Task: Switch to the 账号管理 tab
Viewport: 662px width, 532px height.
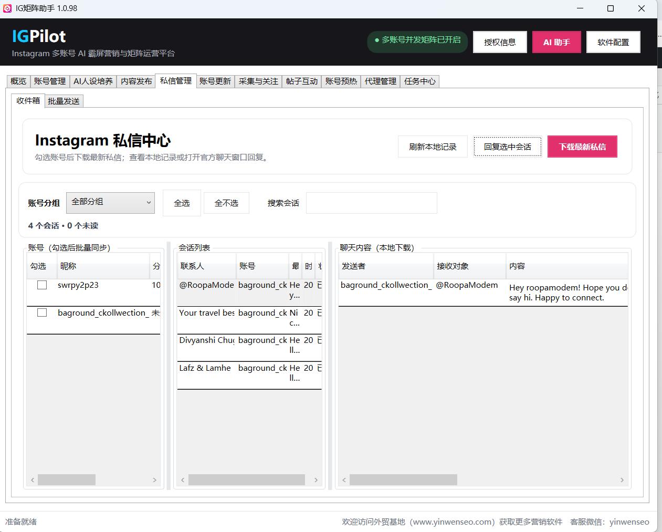Action: (x=50, y=81)
